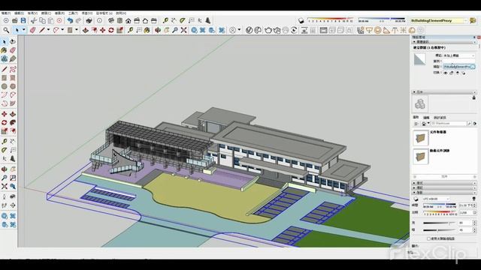Toggle the hide eye icon in Entity Info
Screen dimensions: 481x270
(446, 73)
